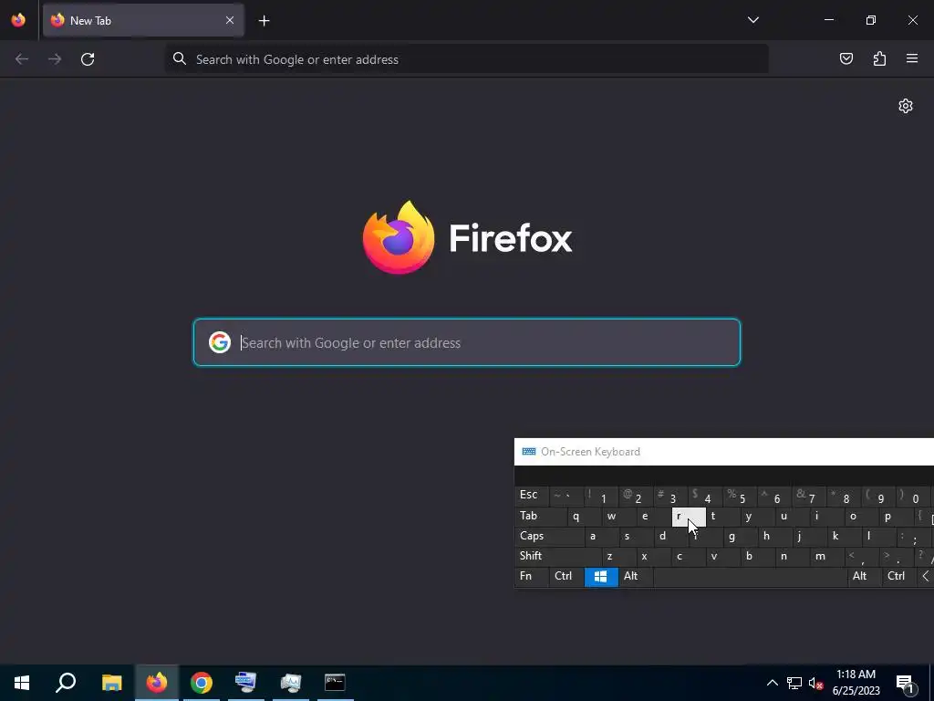The height and width of the screenshot is (701, 934).
Task: Toggle Fn key on On-Screen Keyboard
Action: (x=531, y=577)
